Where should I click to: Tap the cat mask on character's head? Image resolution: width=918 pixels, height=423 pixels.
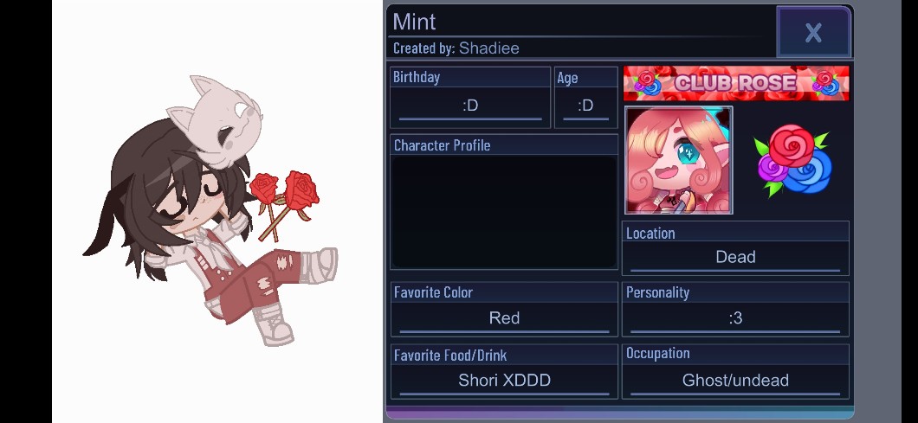point(215,121)
